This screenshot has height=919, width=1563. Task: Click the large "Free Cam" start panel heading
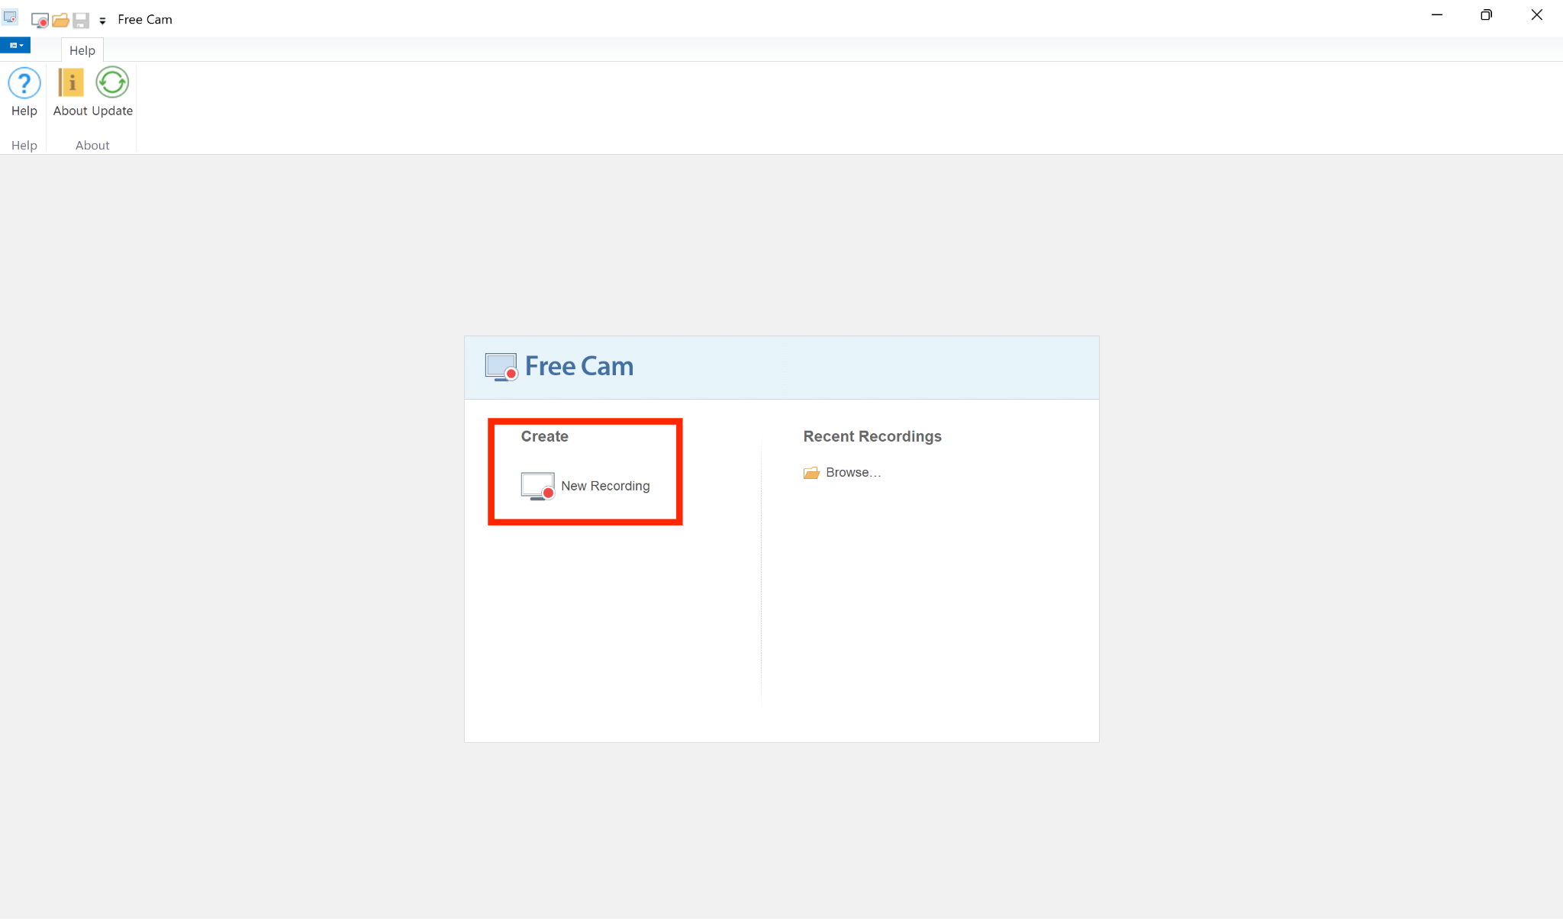[579, 367]
